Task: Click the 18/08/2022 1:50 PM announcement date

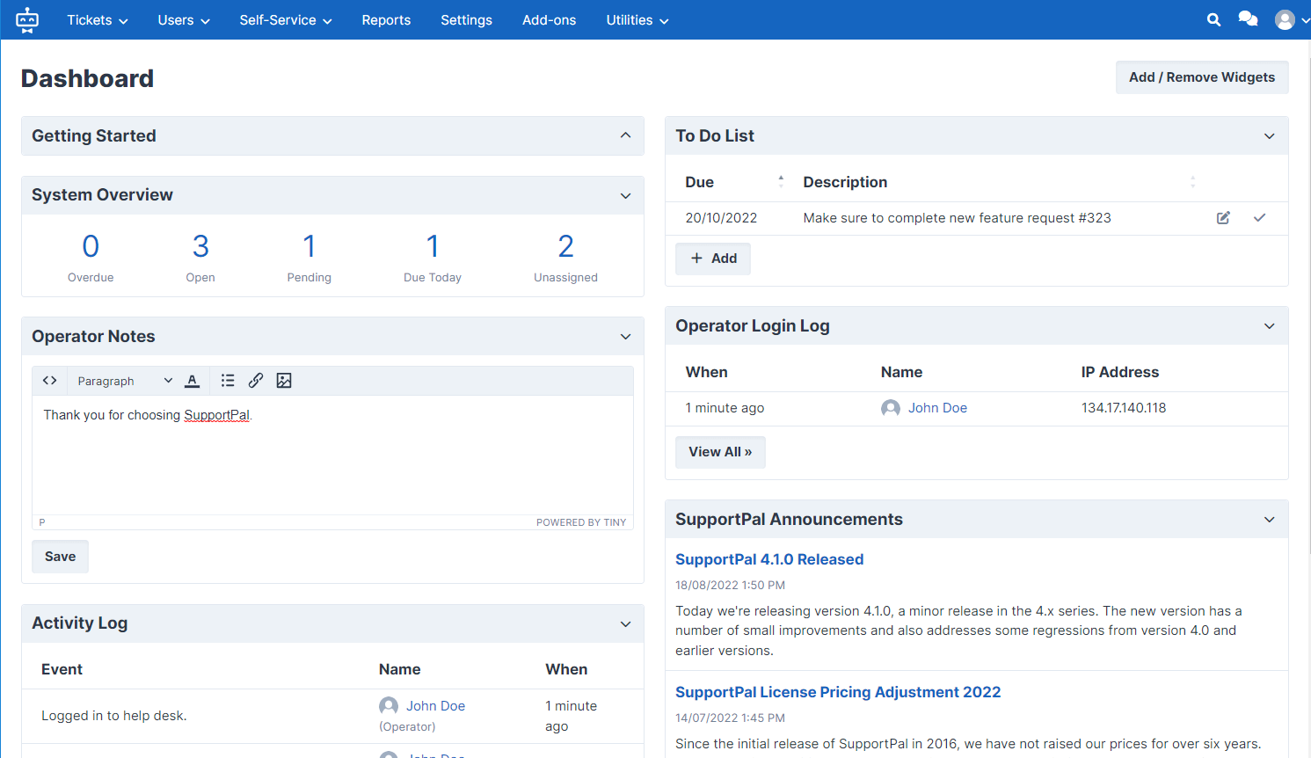Action: click(x=730, y=585)
